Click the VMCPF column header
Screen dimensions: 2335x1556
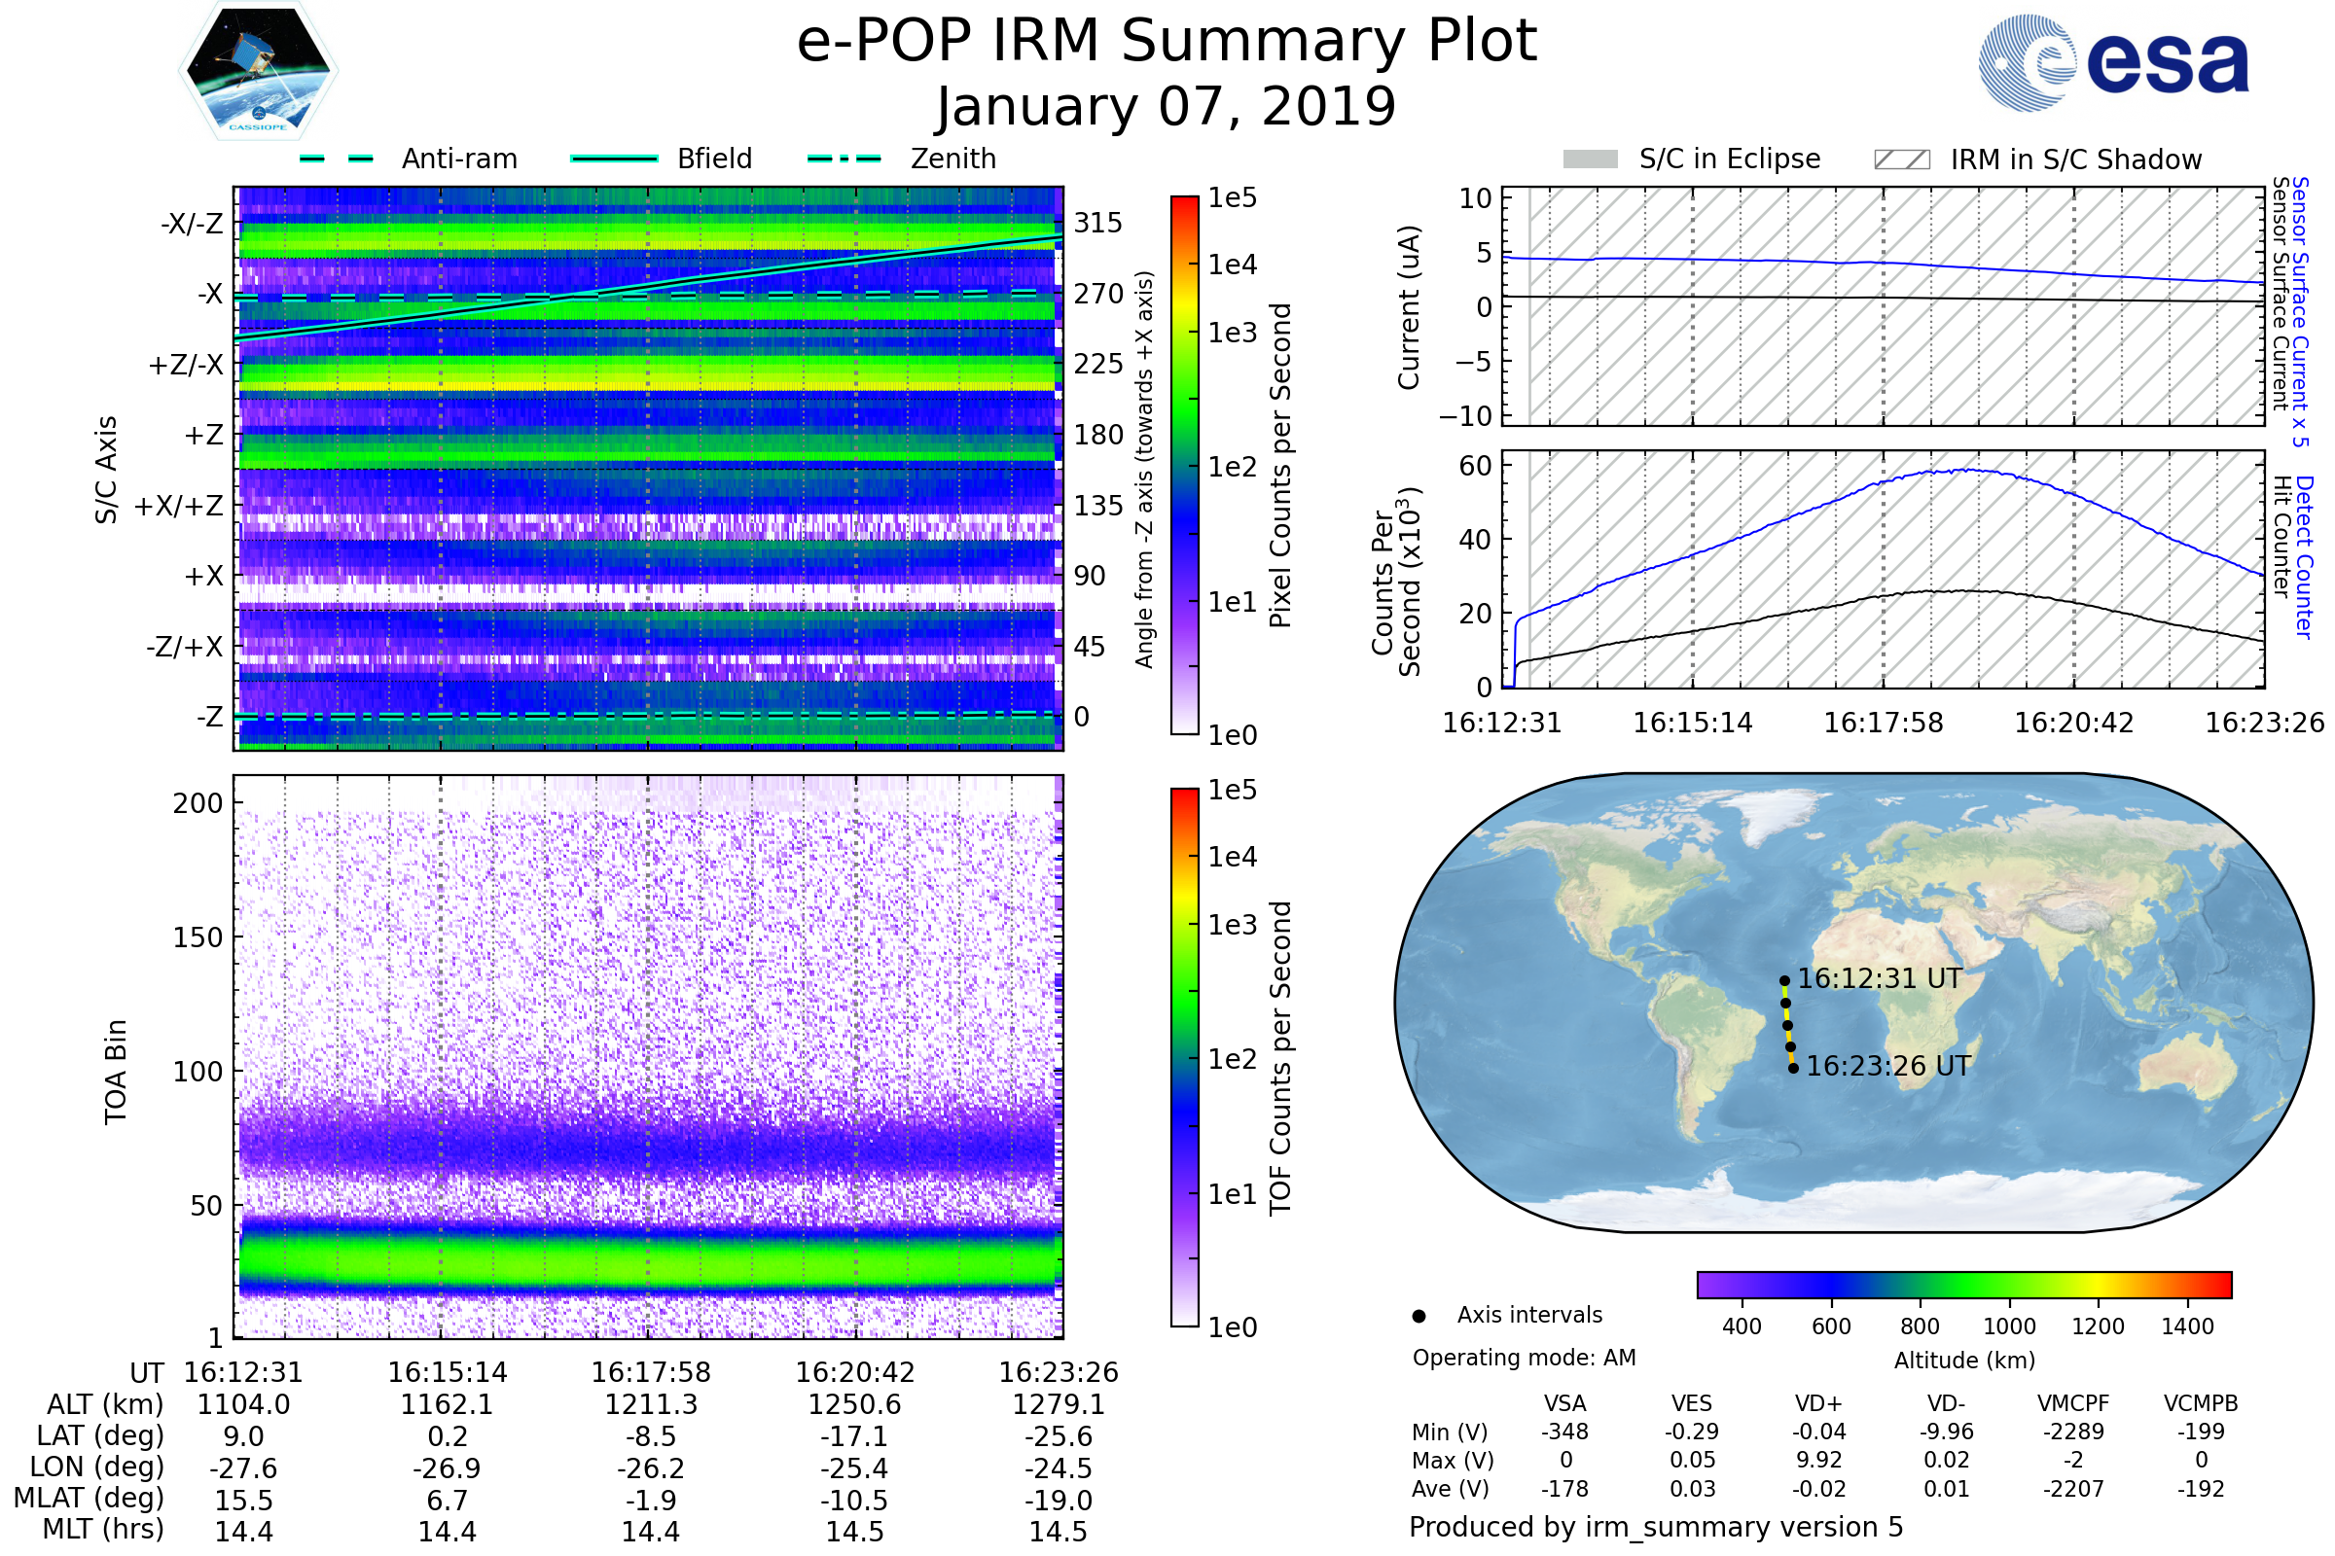2072,1403
